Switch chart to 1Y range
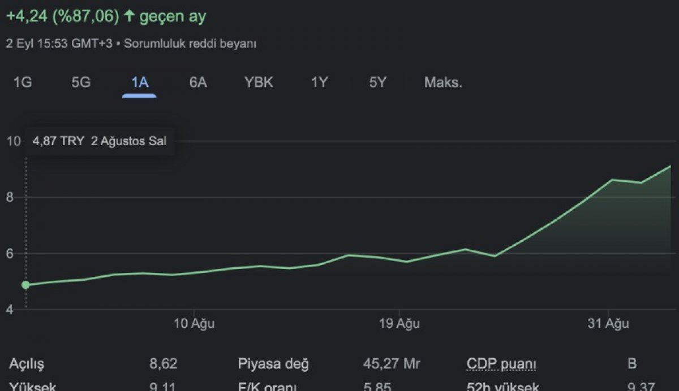The height and width of the screenshot is (391, 679). [319, 82]
